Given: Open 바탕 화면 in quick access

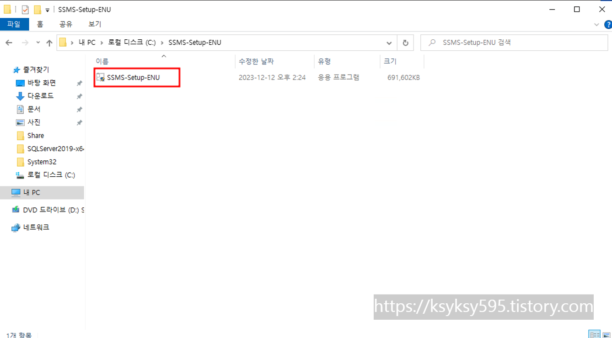Looking at the screenshot, I should coord(42,83).
